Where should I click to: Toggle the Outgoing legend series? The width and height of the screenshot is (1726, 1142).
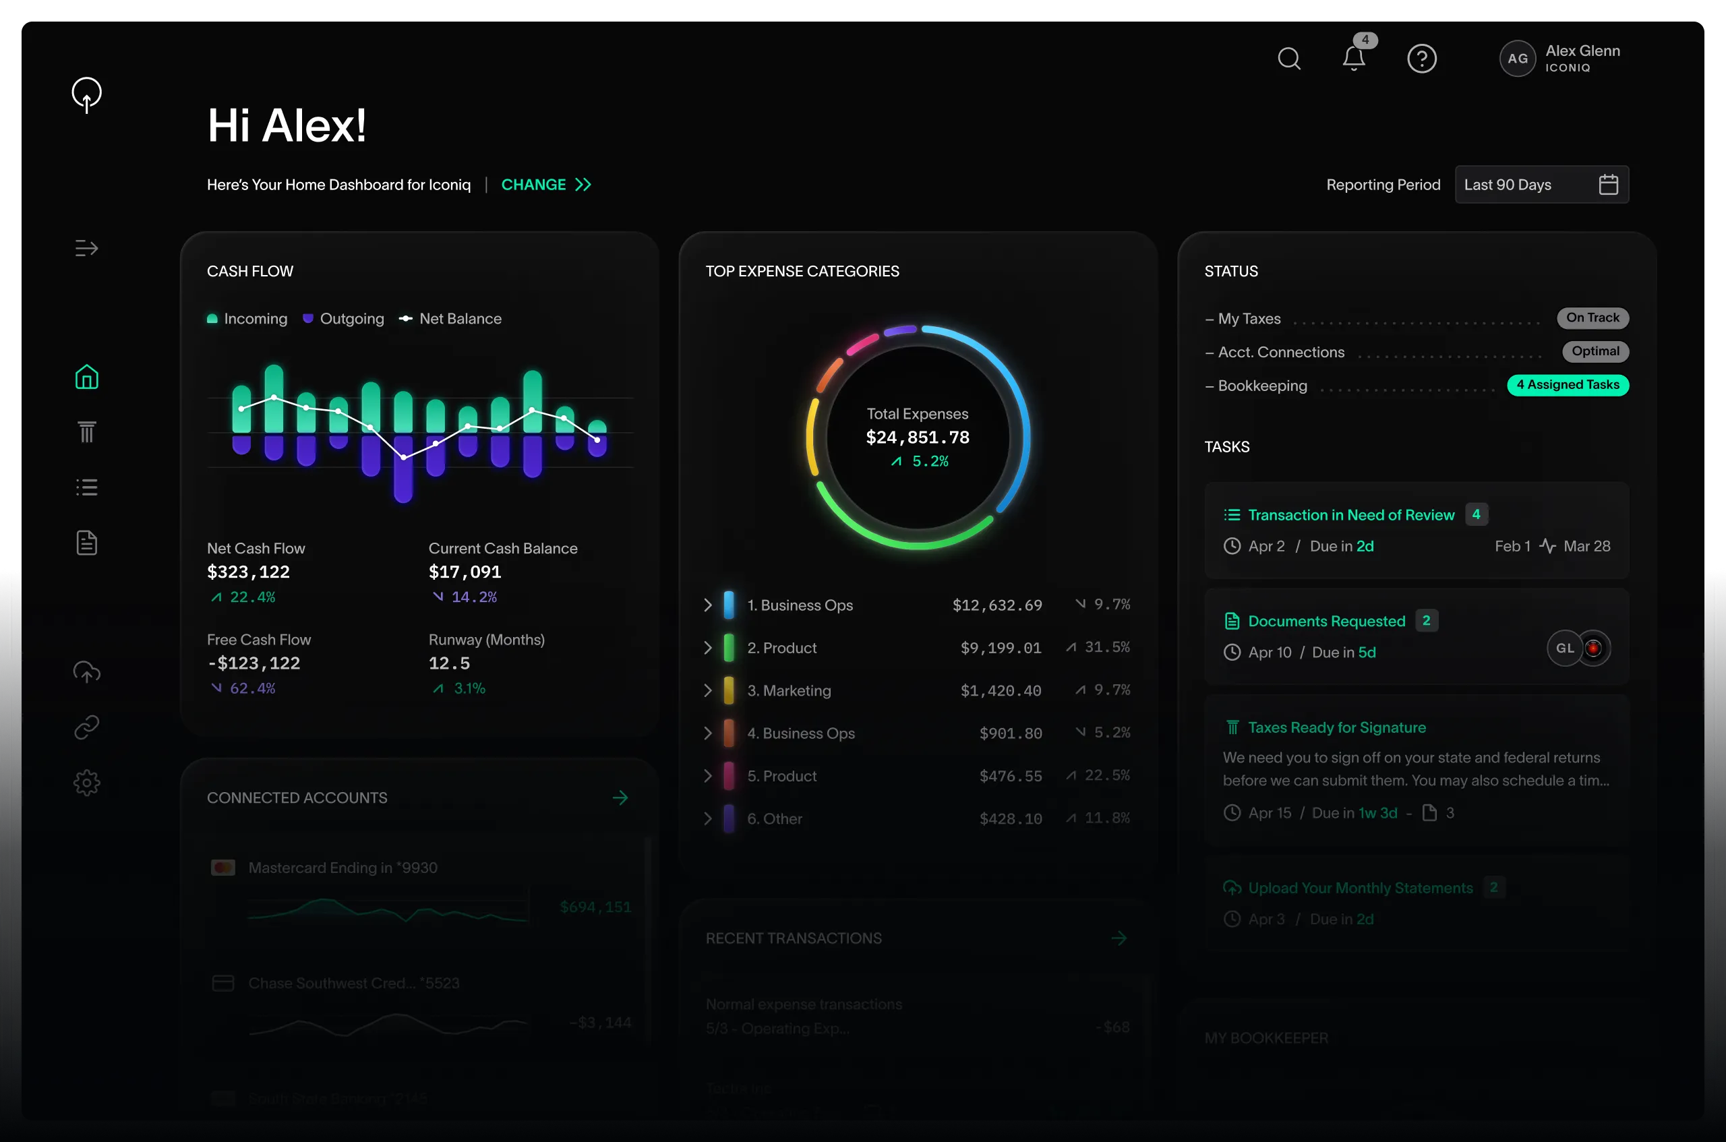[344, 319]
